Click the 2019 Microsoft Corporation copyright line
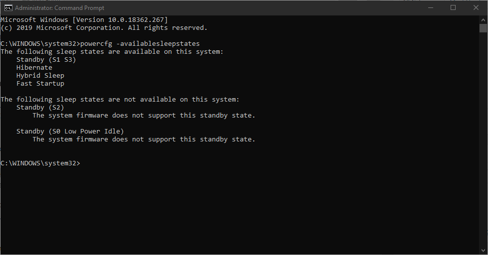Viewport: 488px width, 255px height. [x=104, y=28]
